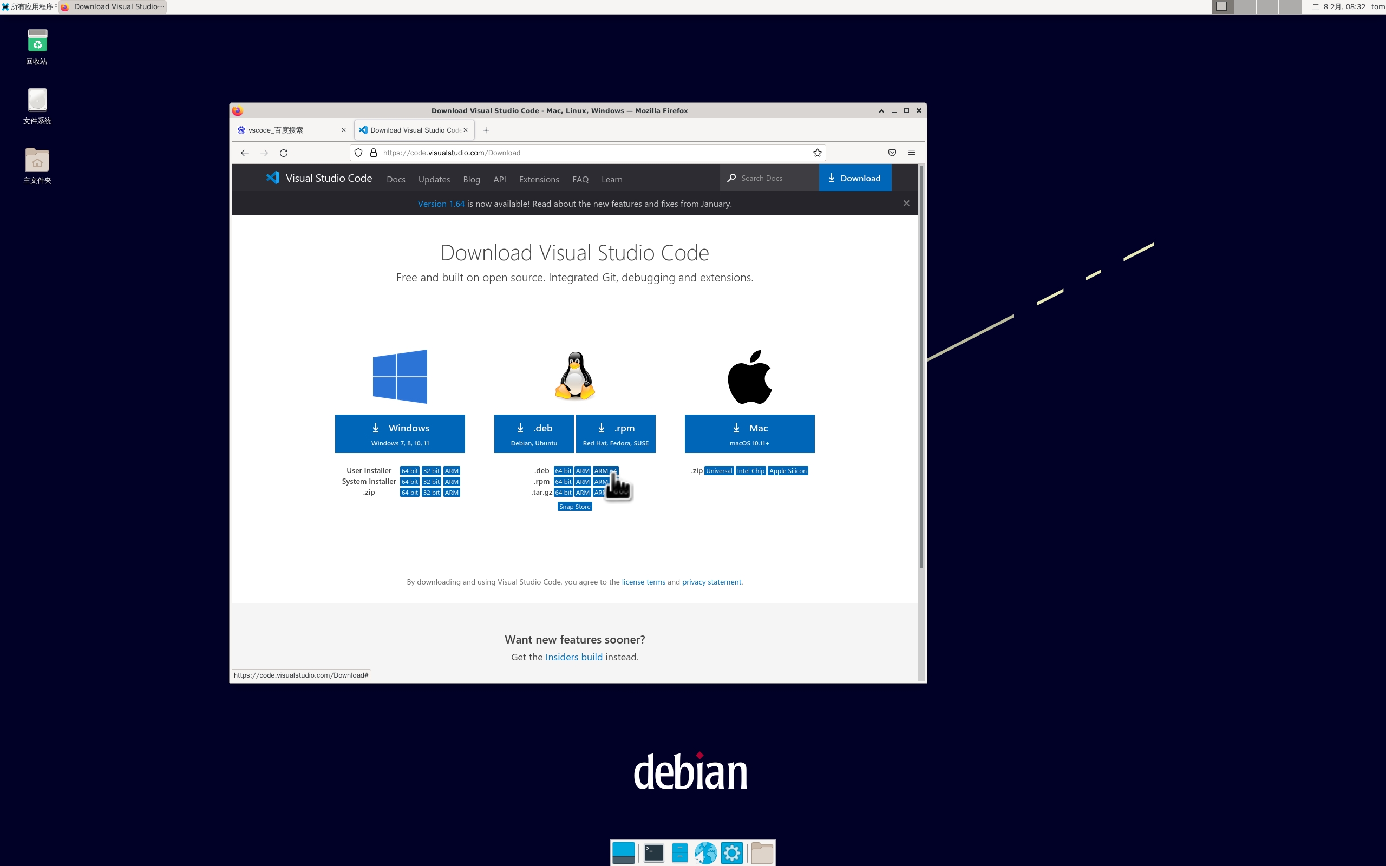This screenshot has width=1386, height=866.
Task: Click the VS Code logo icon
Action: [x=273, y=178]
